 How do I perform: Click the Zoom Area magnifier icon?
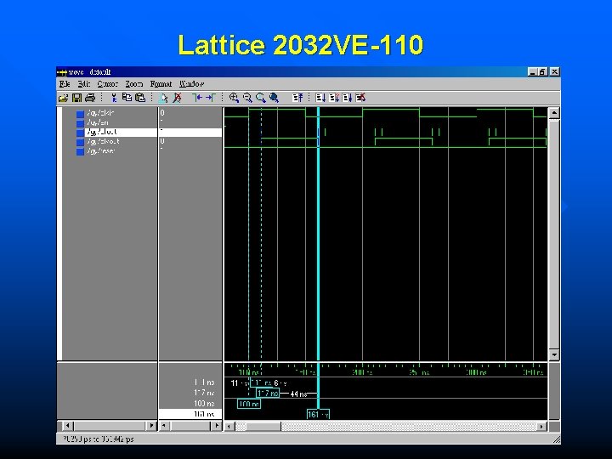(x=260, y=98)
